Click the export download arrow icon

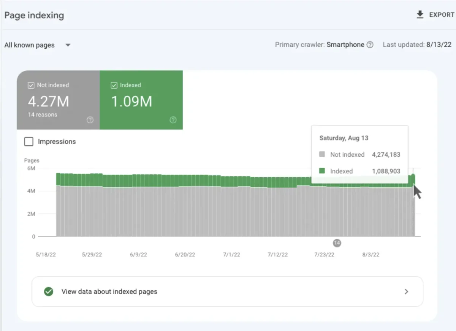420,15
